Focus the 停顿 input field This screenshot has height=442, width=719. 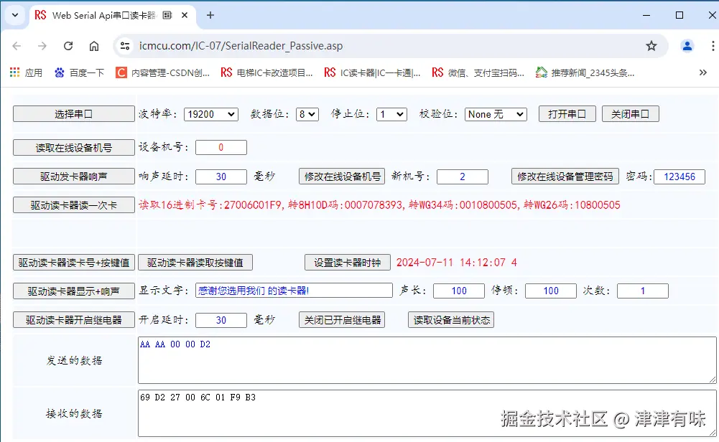coord(551,291)
